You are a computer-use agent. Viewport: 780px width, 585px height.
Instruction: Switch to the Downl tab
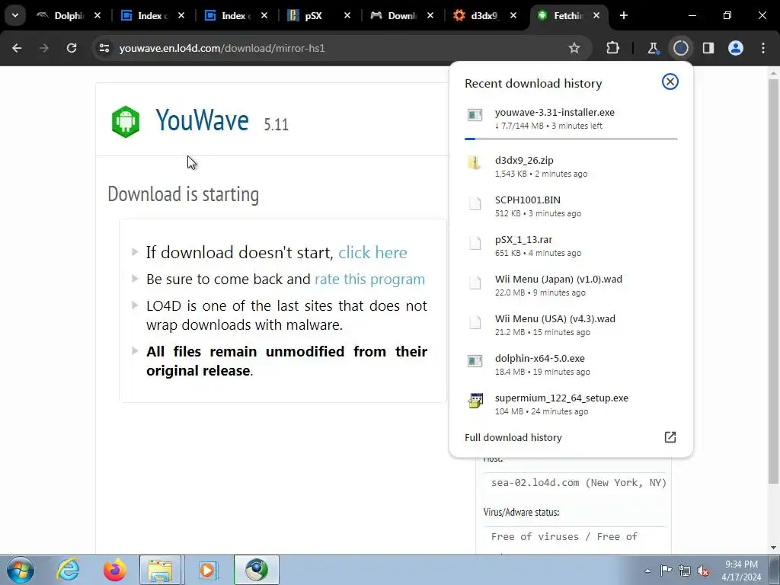tap(402, 15)
